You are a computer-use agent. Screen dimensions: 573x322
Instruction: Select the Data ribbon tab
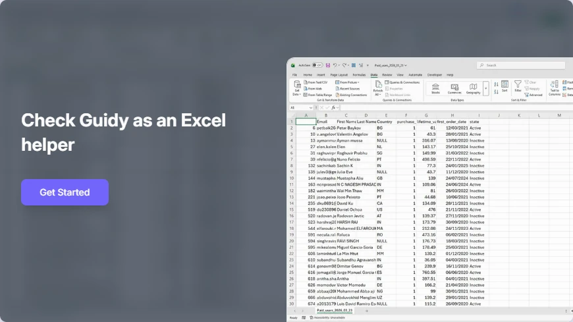[x=374, y=75]
